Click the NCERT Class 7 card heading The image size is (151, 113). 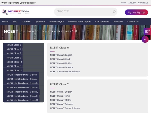click(59, 84)
